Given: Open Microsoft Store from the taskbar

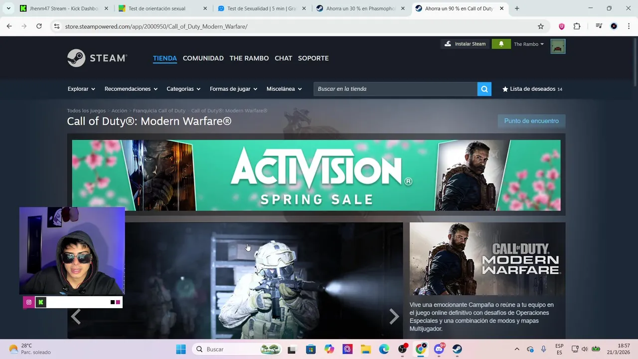Looking at the screenshot, I should (311, 349).
